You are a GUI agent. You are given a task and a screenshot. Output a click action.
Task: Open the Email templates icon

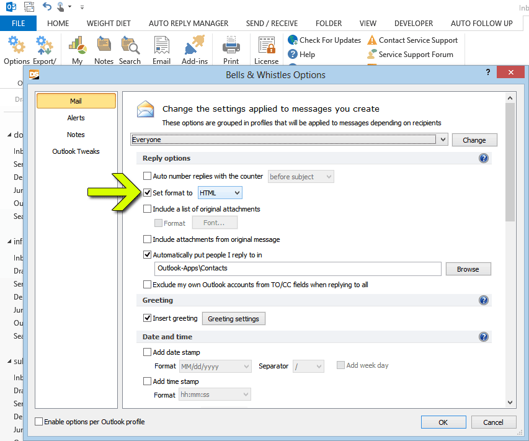coord(162,45)
